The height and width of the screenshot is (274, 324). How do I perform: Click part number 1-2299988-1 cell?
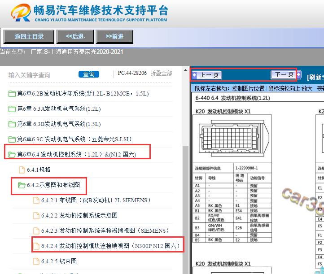pos(253,168)
